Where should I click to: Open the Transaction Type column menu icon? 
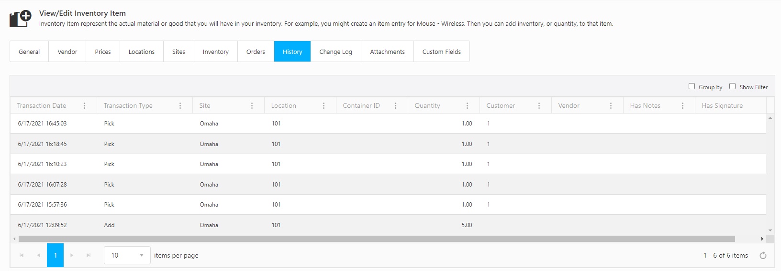[x=180, y=106]
